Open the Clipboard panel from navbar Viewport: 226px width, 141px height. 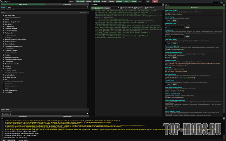119,2
